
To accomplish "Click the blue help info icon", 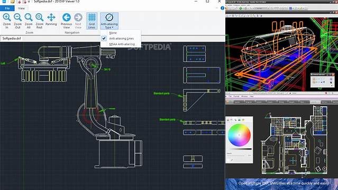I will pyautogui.click(x=223, y=8).
